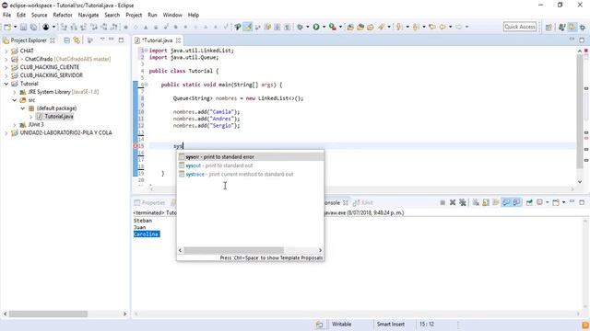Click the New file toolbar icon
The width and height of the screenshot is (590, 331).
(x=7, y=27)
